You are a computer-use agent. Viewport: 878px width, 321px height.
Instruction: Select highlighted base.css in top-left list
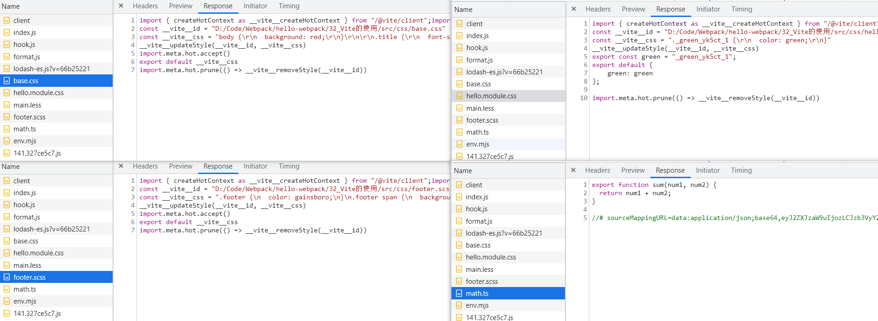(x=56, y=81)
